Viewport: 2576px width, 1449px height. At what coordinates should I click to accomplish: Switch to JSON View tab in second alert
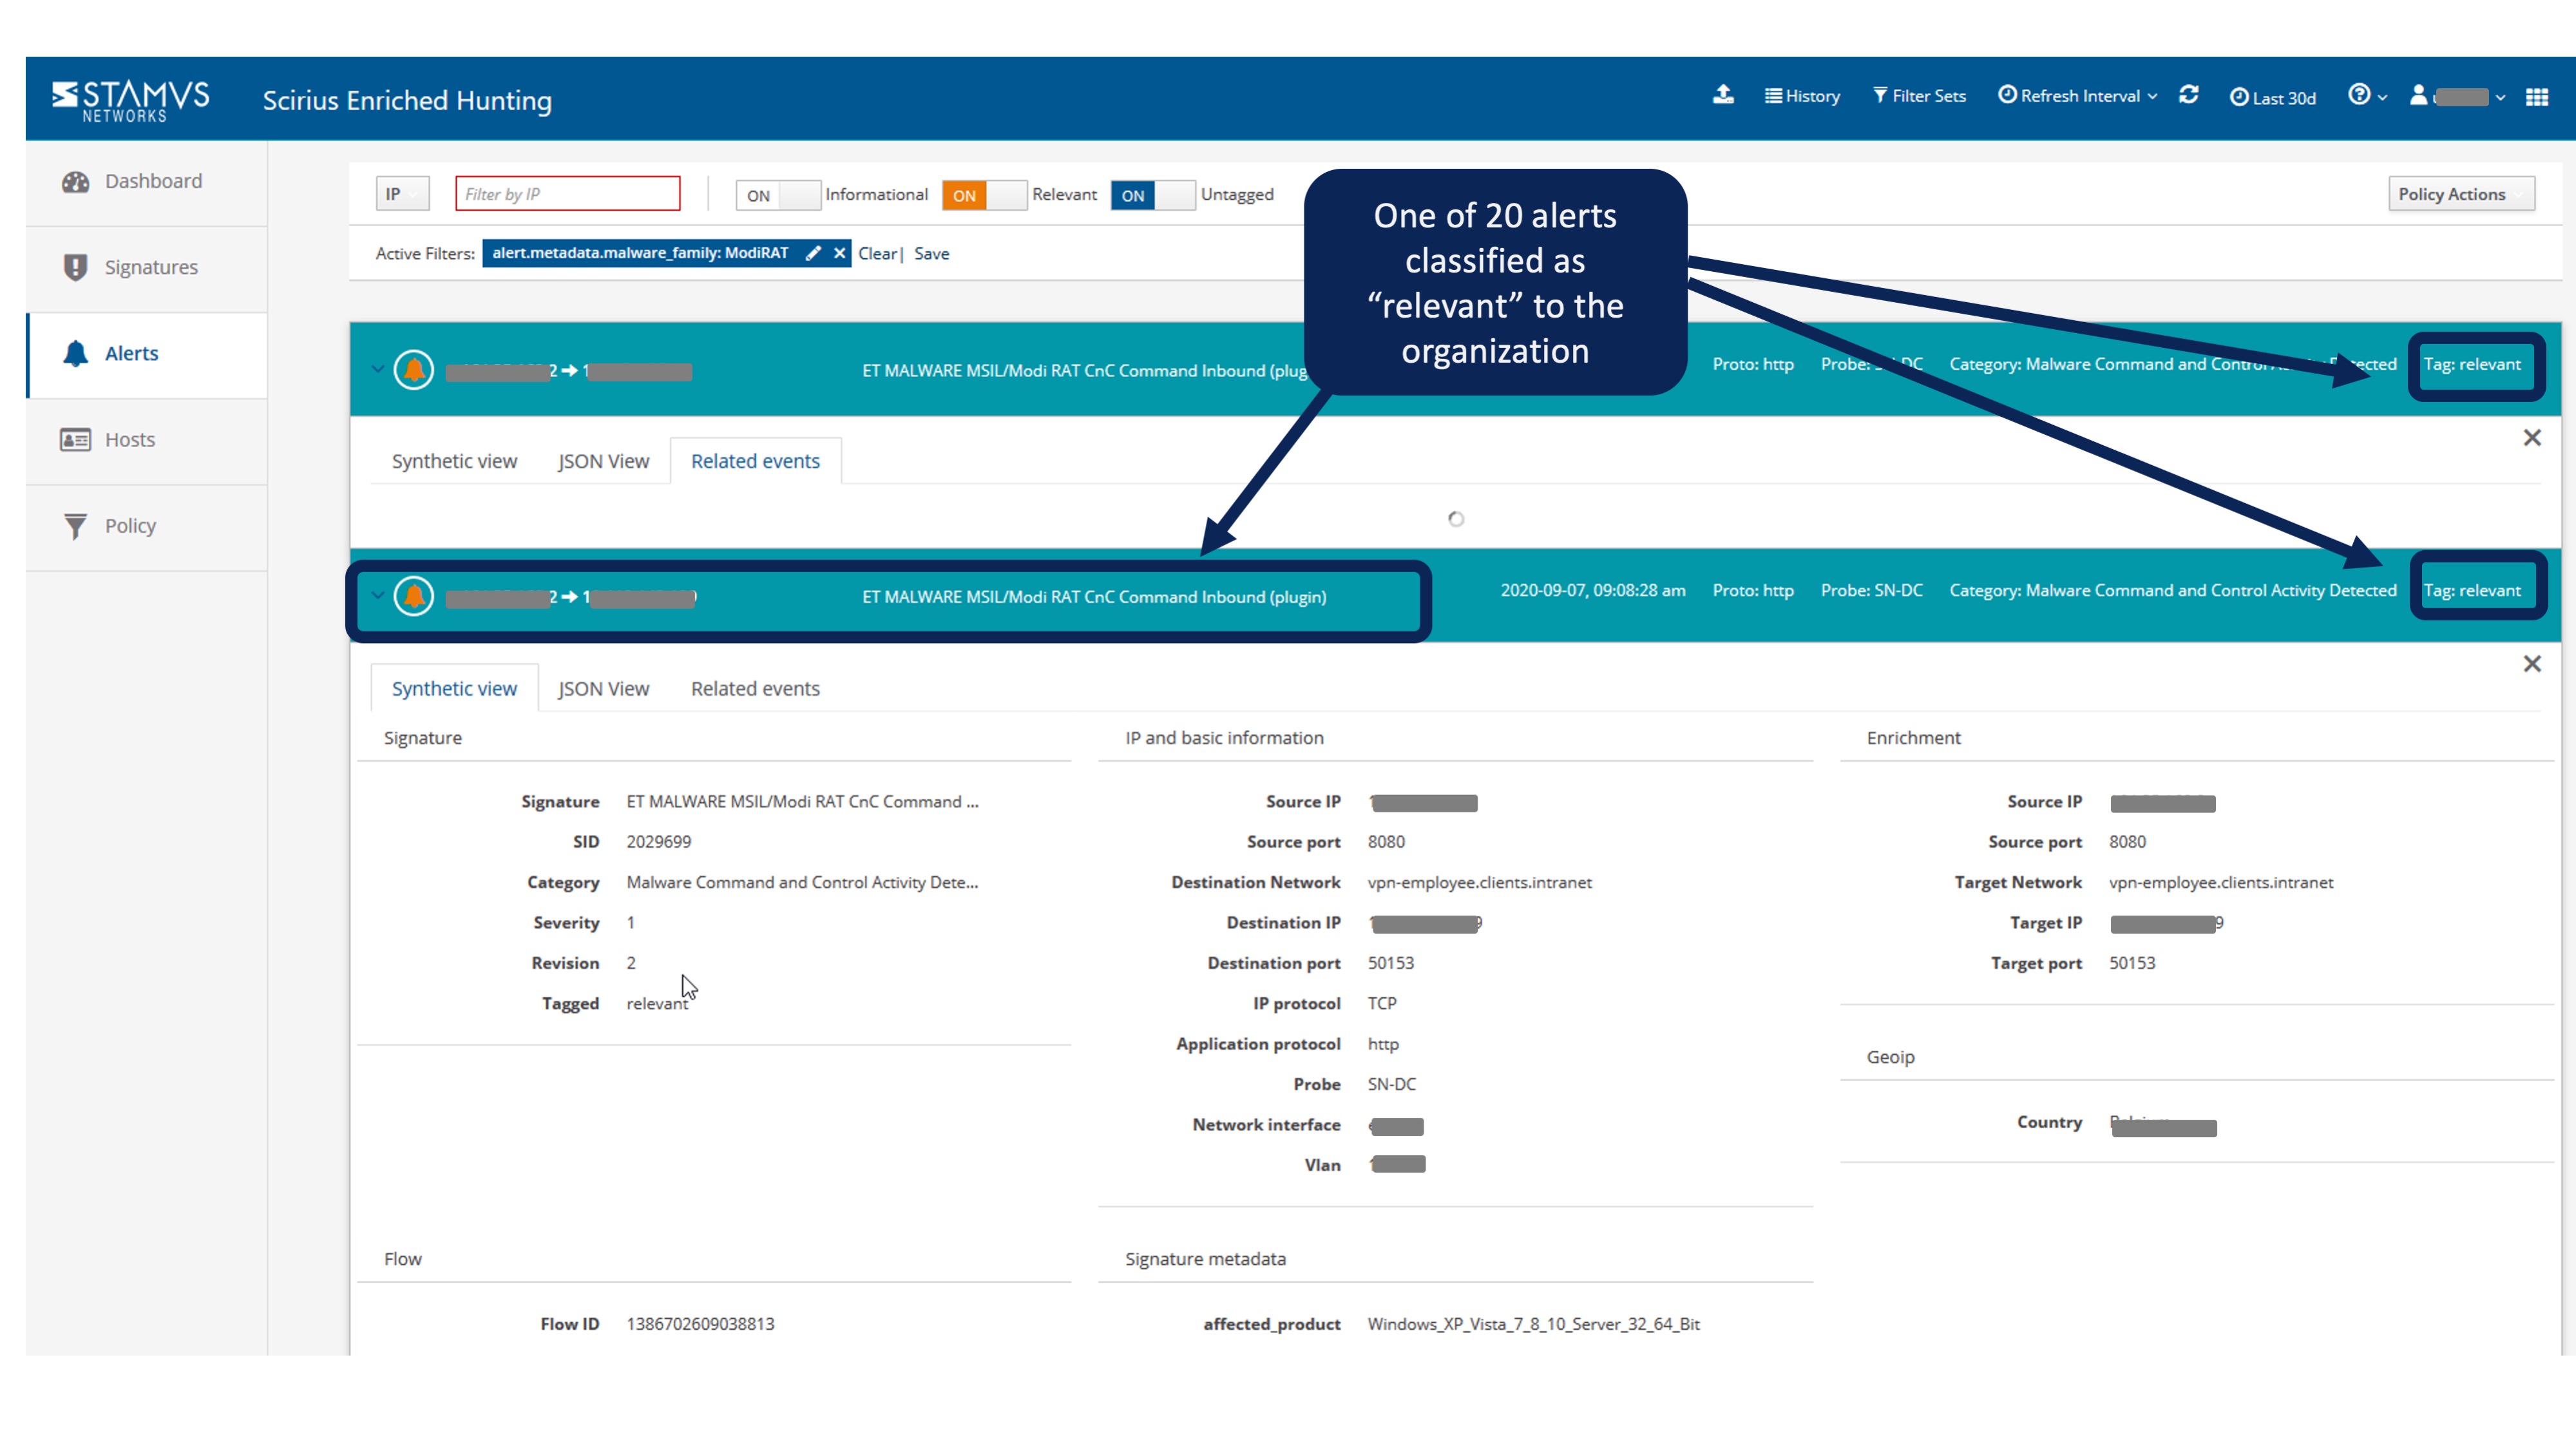(x=603, y=688)
